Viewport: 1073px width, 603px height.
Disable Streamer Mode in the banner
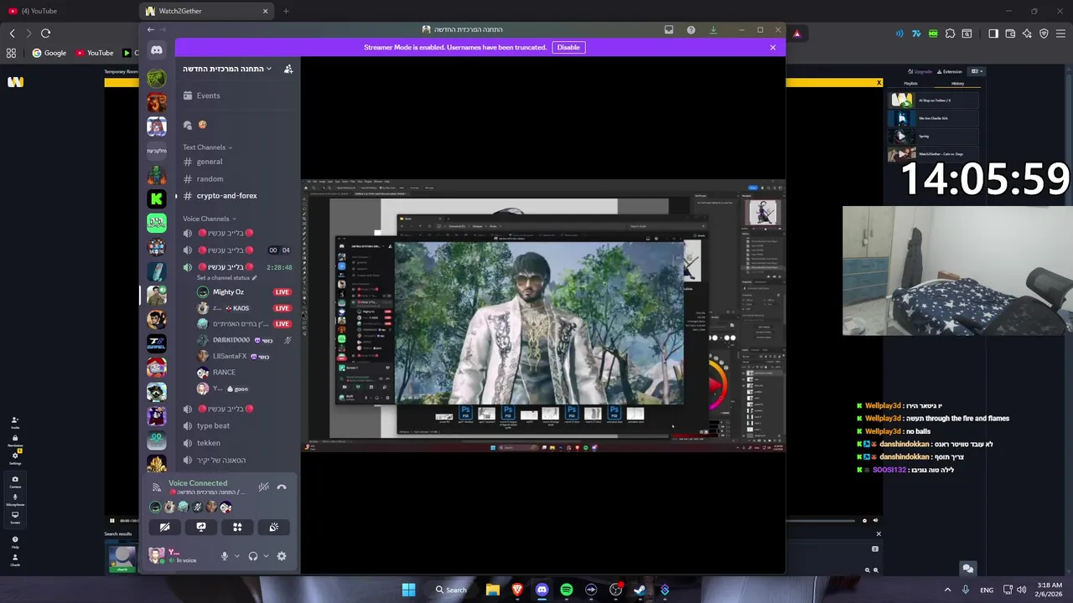pyautogui.click(x=568, y=48)
